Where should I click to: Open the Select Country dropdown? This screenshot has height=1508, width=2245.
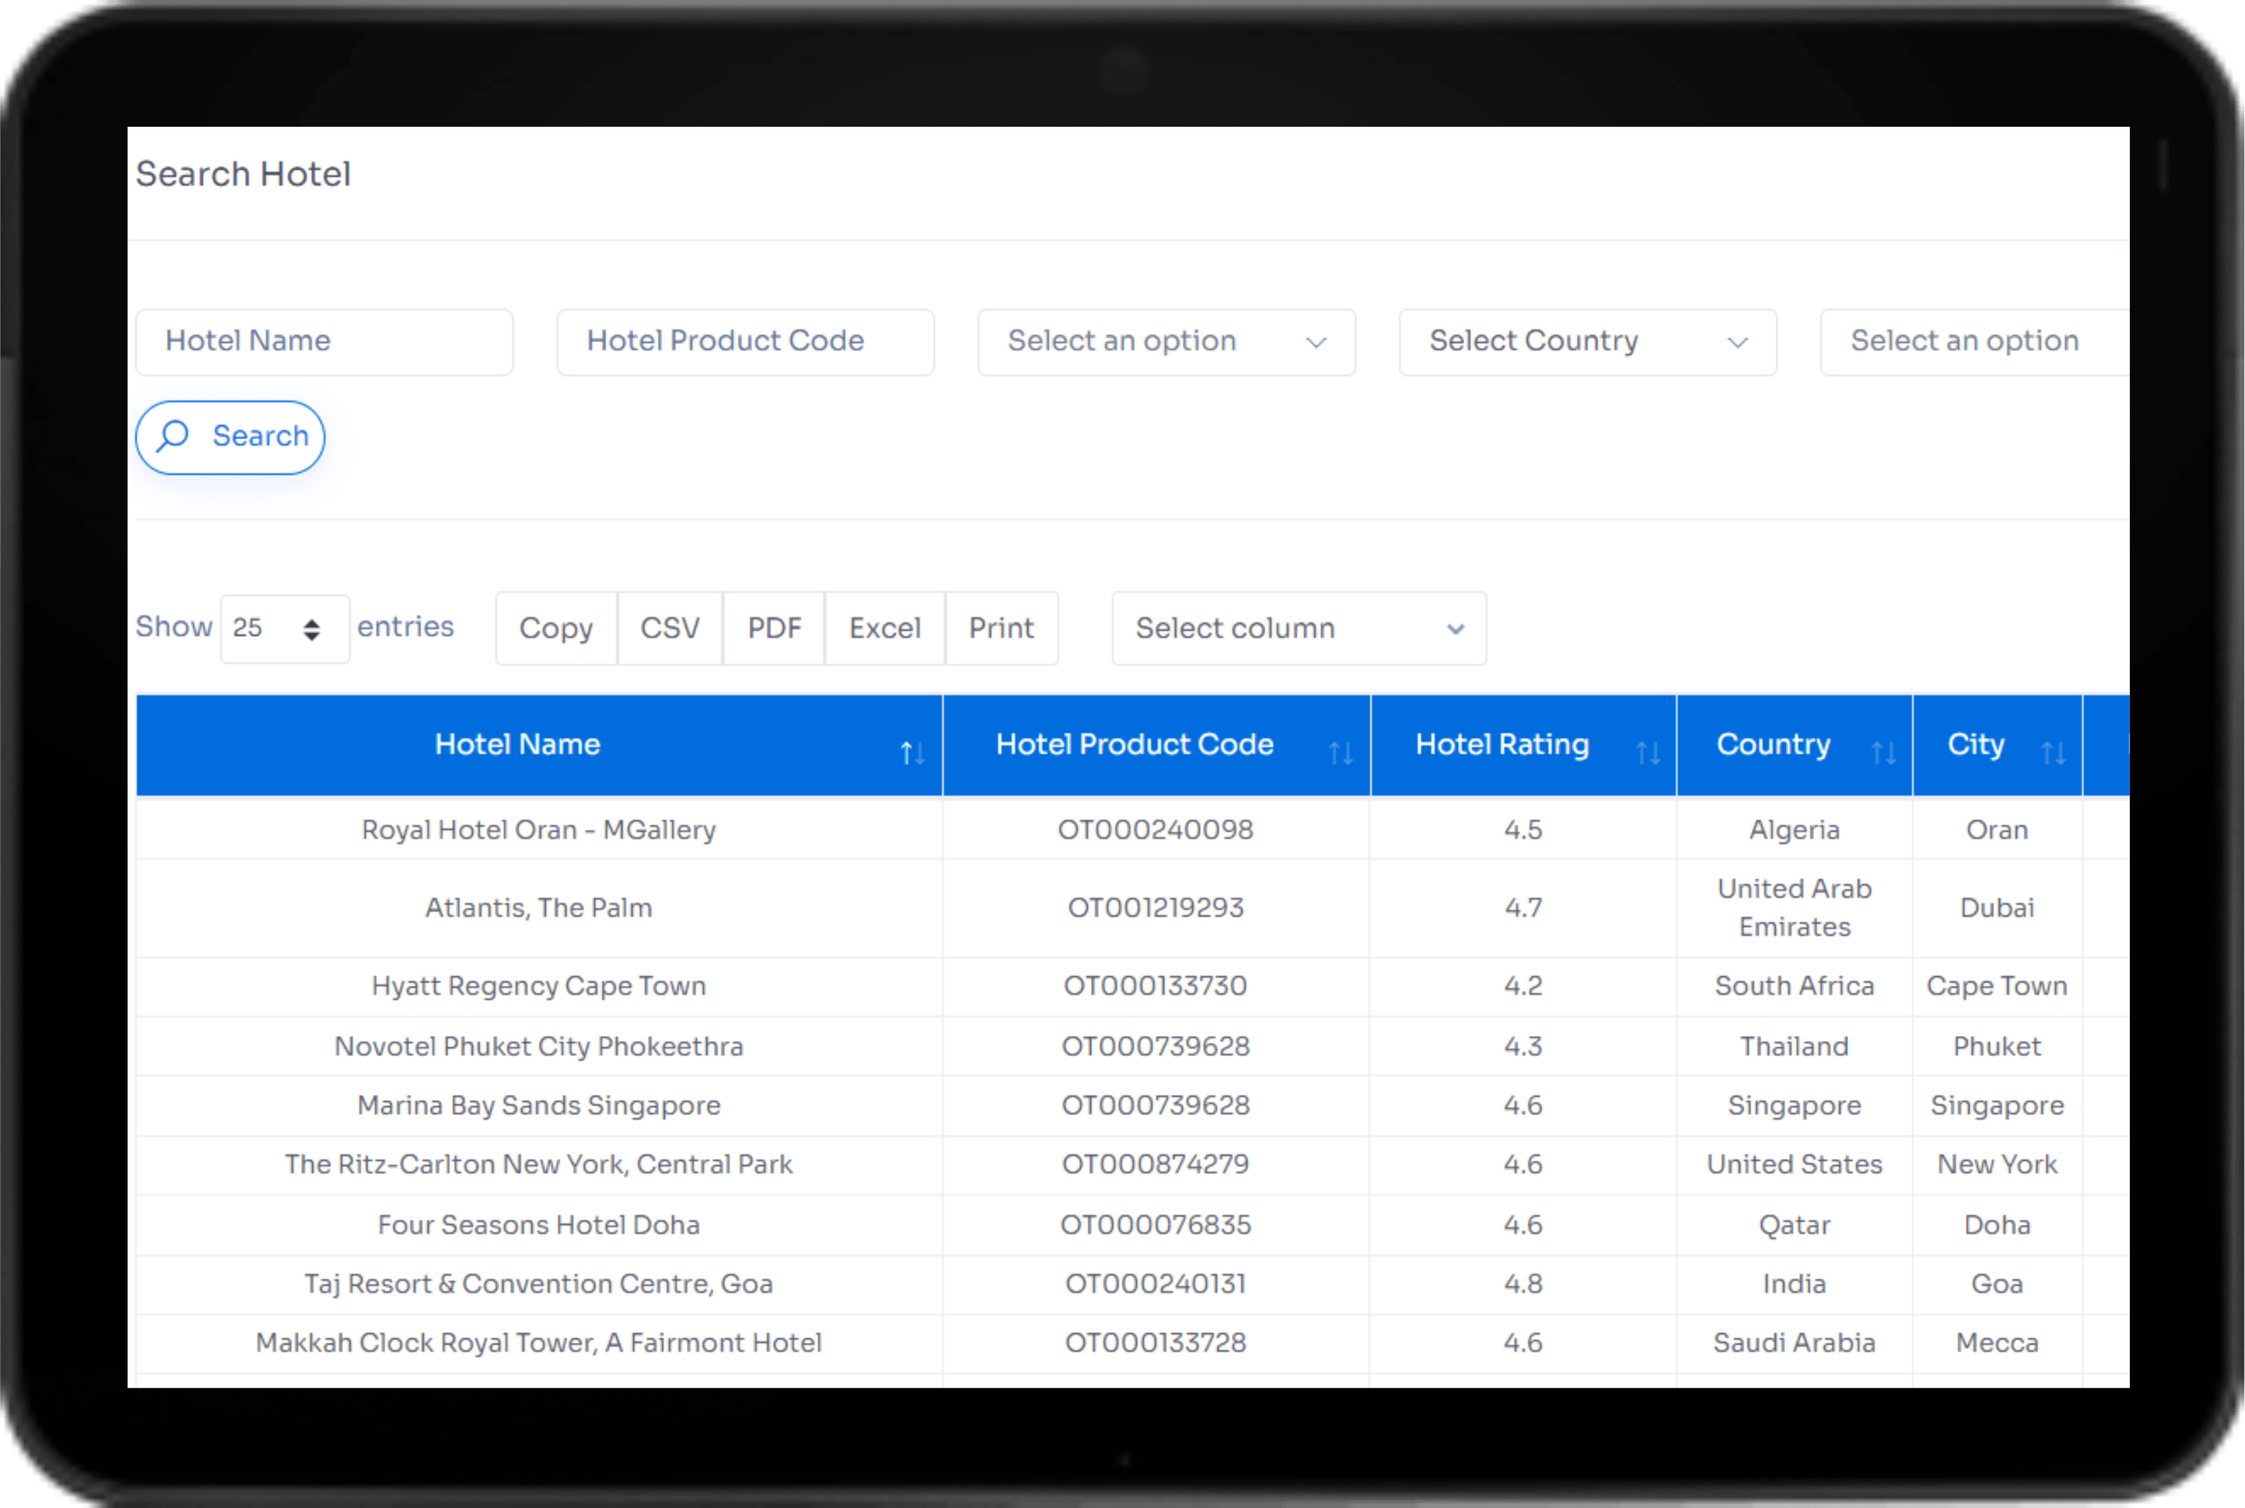click(1587, 341)
